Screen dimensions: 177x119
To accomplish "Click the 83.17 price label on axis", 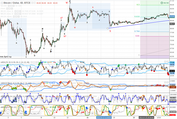I will tap(172, 24).
